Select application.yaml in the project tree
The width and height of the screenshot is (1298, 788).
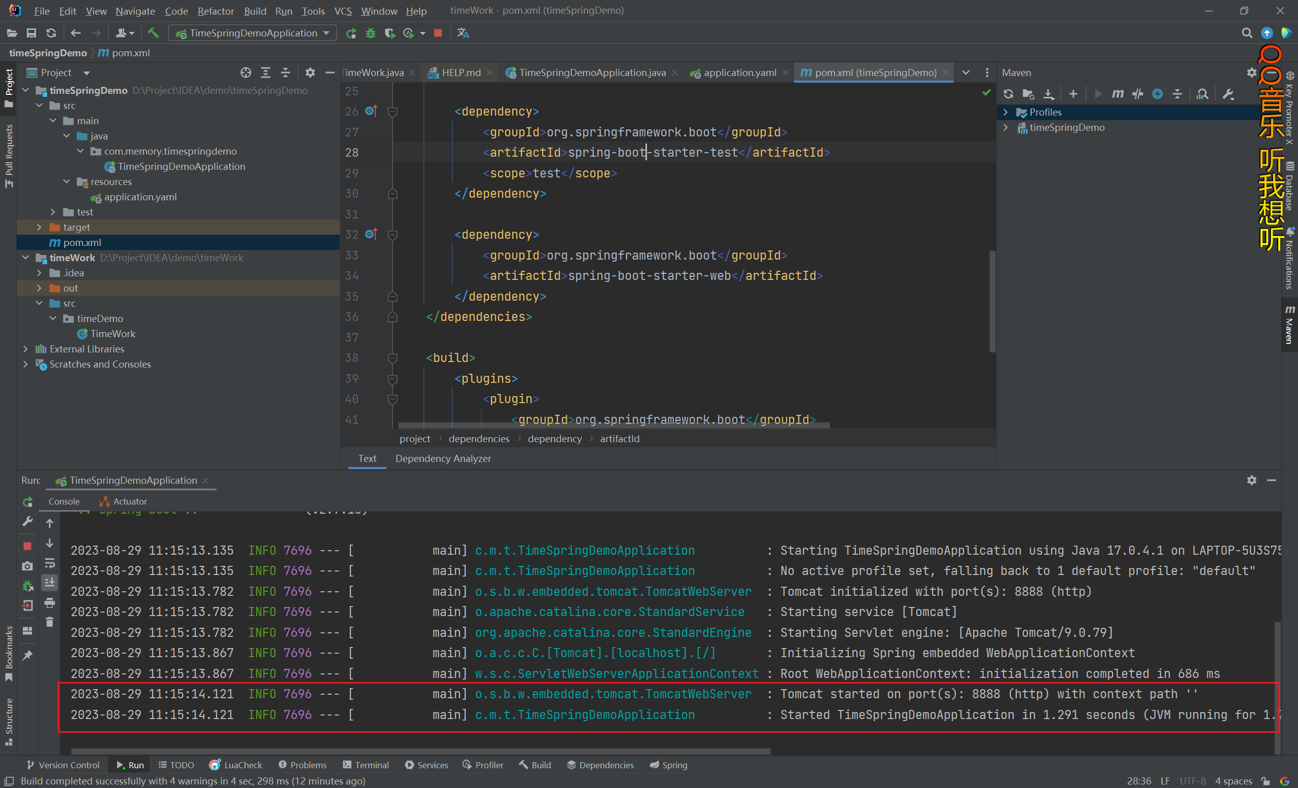(x=139, y=197)
